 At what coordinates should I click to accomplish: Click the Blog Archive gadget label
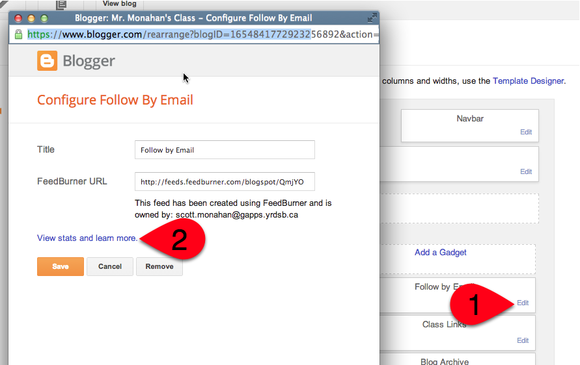click(444, 361)
